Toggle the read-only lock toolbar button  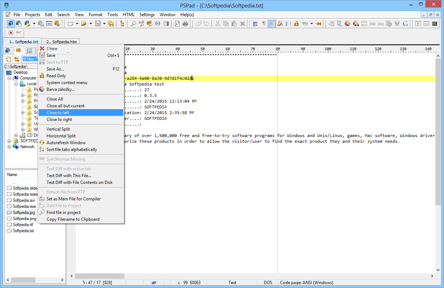click(x=296, y=24)
